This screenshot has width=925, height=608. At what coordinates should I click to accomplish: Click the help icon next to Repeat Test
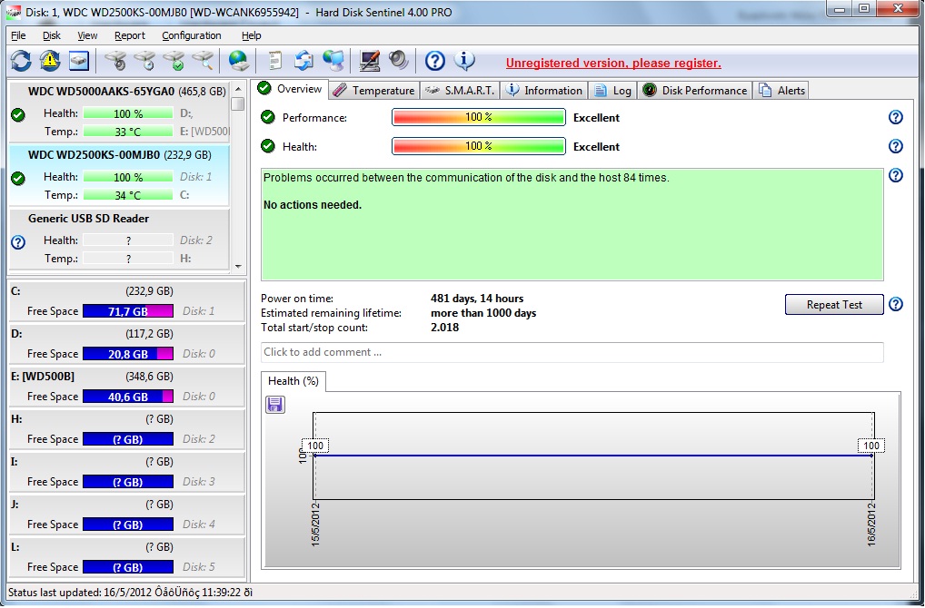point(896,304)
